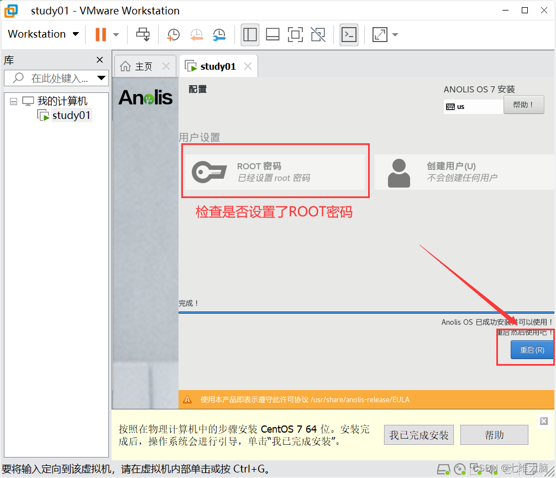Revert to previous snapshot icon
Screen dimensions: 556x478
coord(196,35)
